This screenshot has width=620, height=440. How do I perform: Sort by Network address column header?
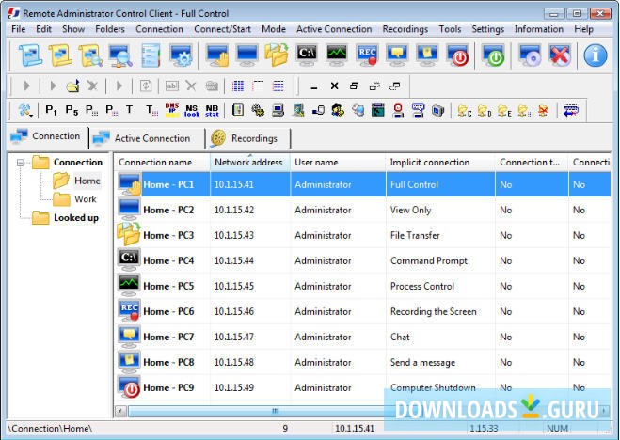coord(250,163)
